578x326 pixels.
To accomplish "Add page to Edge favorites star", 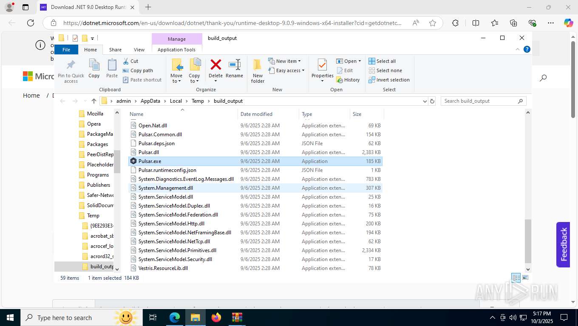I will coord(433,23).
